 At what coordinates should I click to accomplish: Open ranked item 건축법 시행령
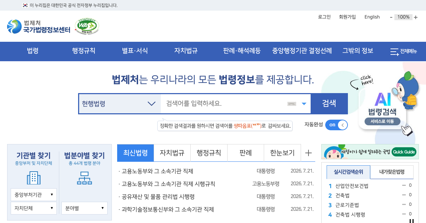[x=350, y=215]
